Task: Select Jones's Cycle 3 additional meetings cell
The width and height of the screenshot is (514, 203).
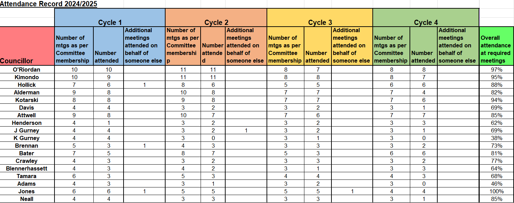Action: pyautogui.click(x=352, y=191)
